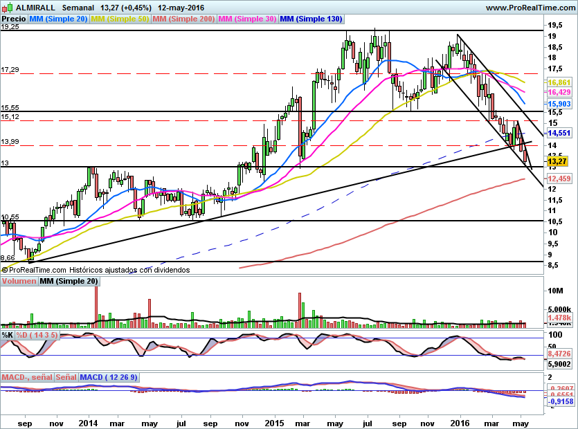The image size is (578, 429).
Task: Click the MACD-, señal histogram label
Action: [27, 377]
